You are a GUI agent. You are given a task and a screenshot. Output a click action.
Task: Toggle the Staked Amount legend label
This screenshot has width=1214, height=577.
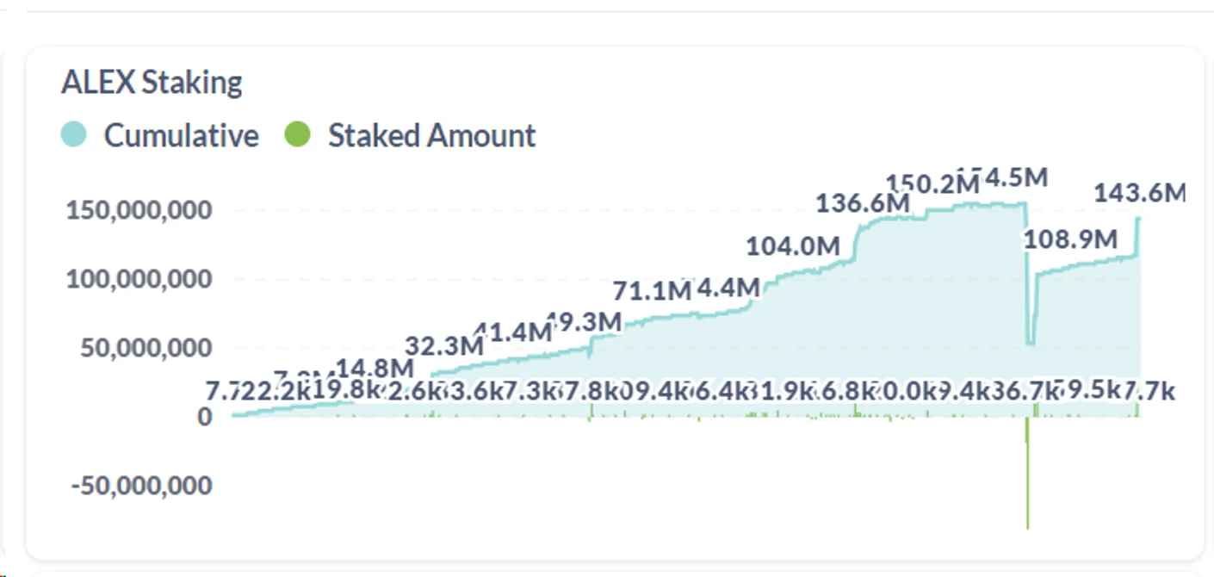[431, 135]
